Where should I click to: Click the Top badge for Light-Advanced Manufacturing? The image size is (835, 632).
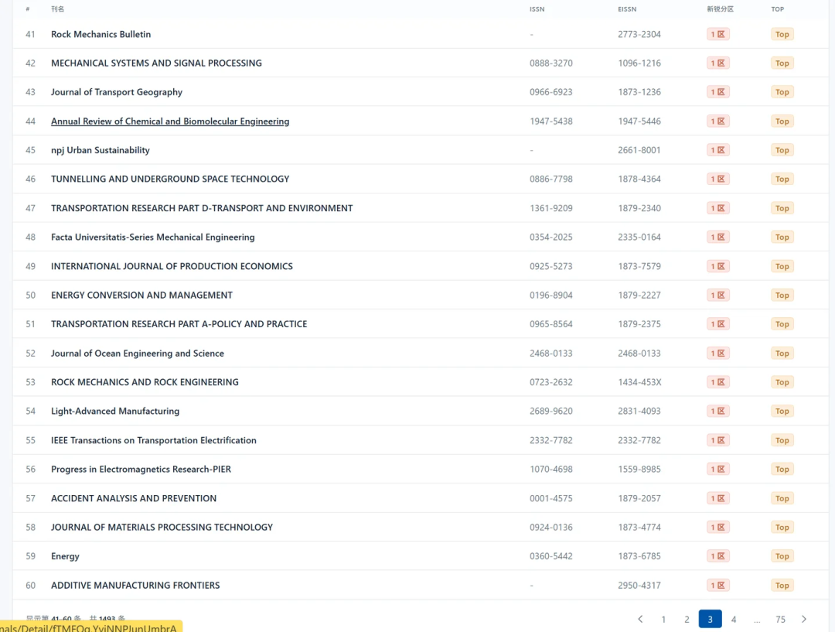click(x=782, y=412)
